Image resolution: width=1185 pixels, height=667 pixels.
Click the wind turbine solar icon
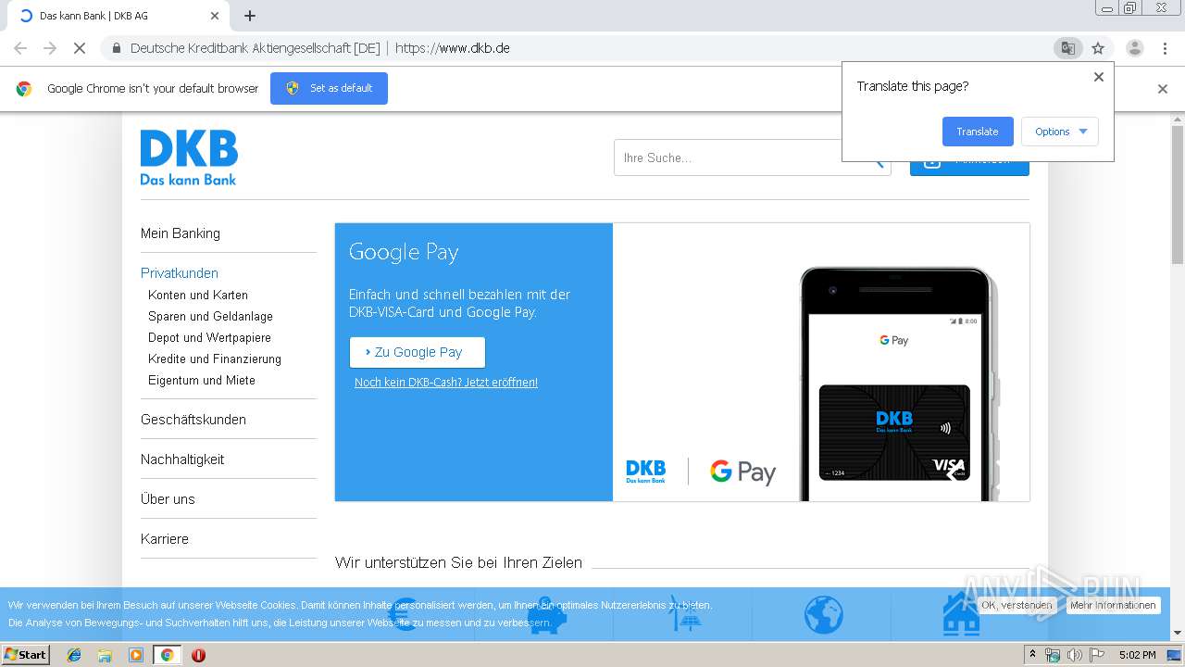click(x=684, y=614)
